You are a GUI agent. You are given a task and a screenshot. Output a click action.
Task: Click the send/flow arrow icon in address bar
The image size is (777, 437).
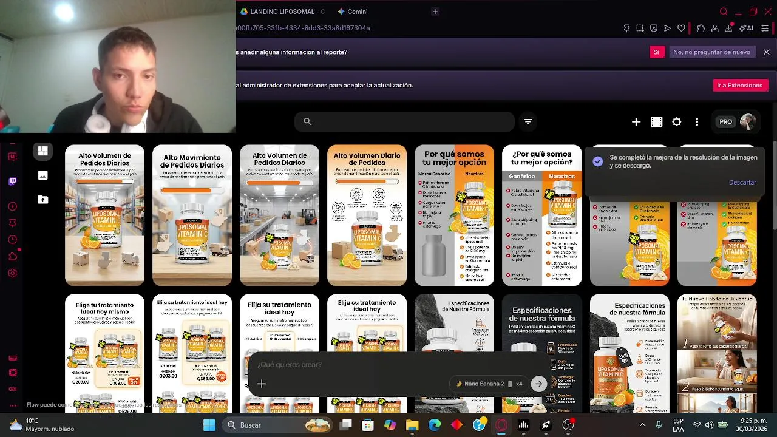click(667, 28)
